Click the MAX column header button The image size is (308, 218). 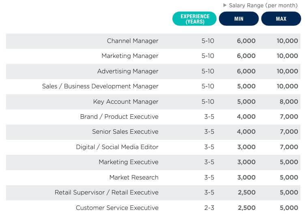(281, 19)
